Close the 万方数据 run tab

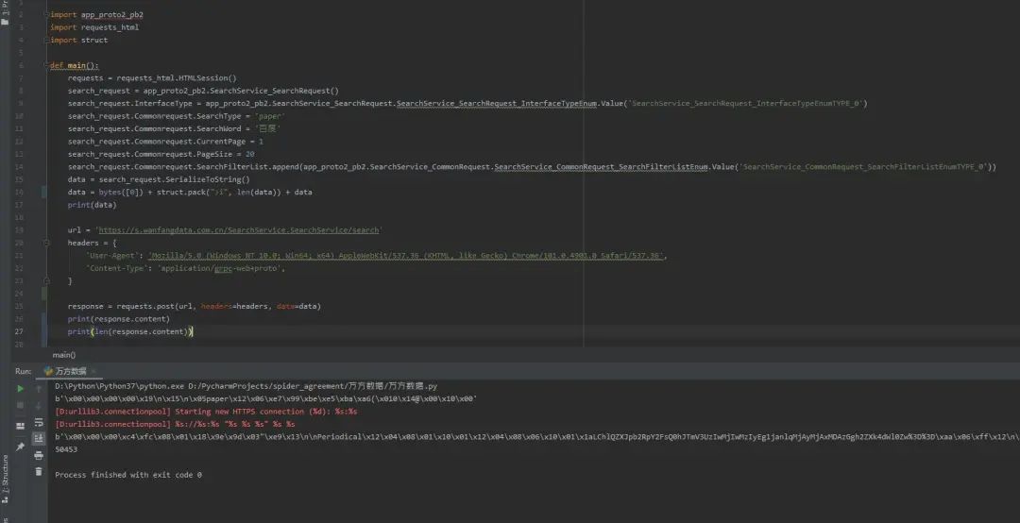[x=93, y=371]
